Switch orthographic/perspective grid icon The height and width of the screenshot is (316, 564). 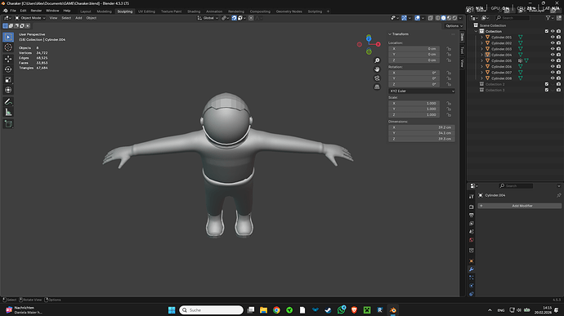pyautogui.click(x=377, y=87)
